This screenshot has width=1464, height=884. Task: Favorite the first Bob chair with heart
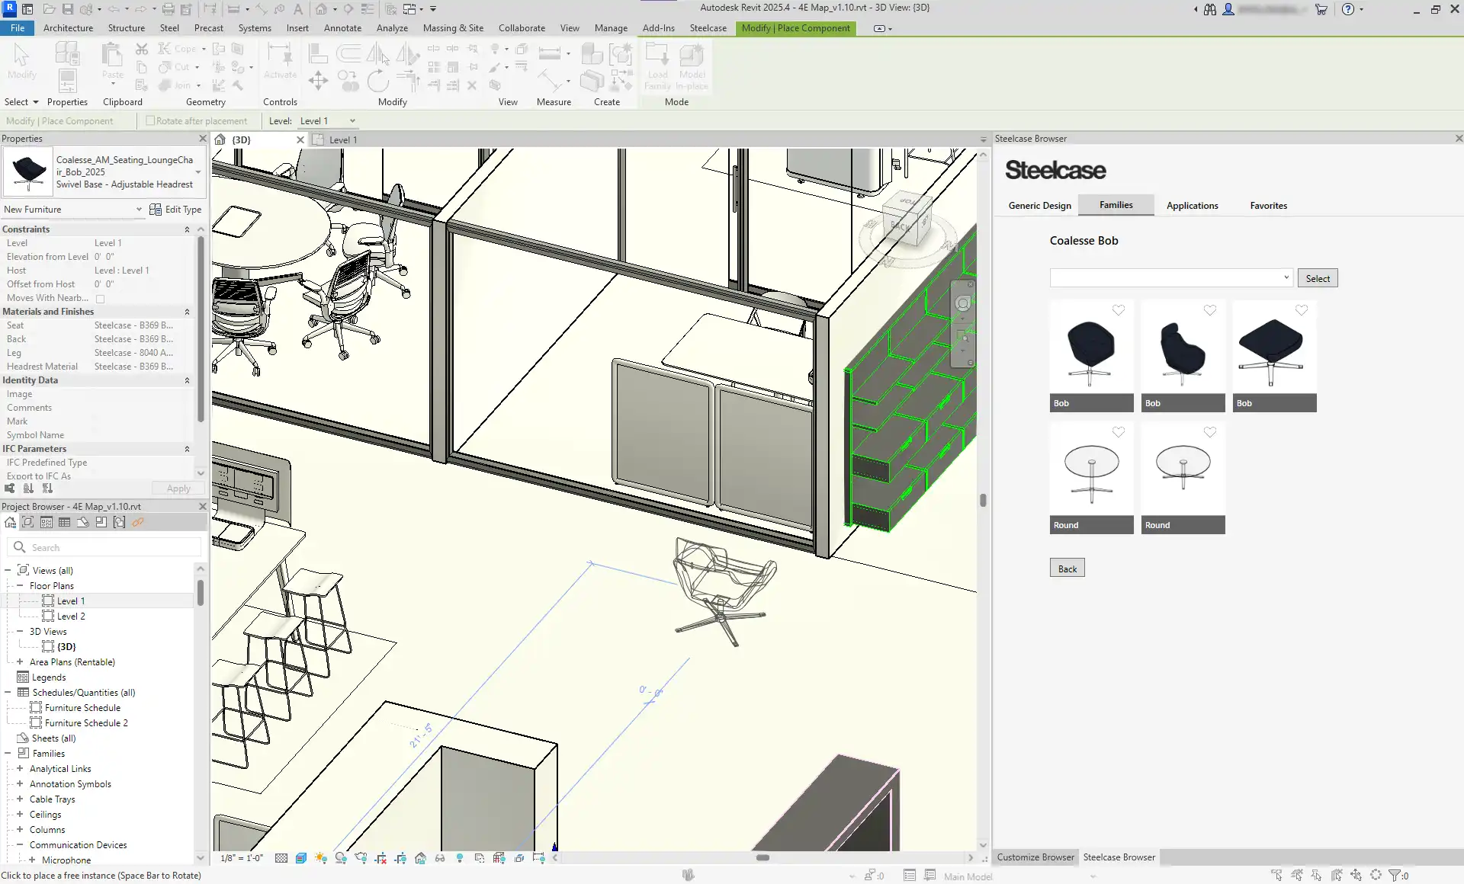point(1119,310)
